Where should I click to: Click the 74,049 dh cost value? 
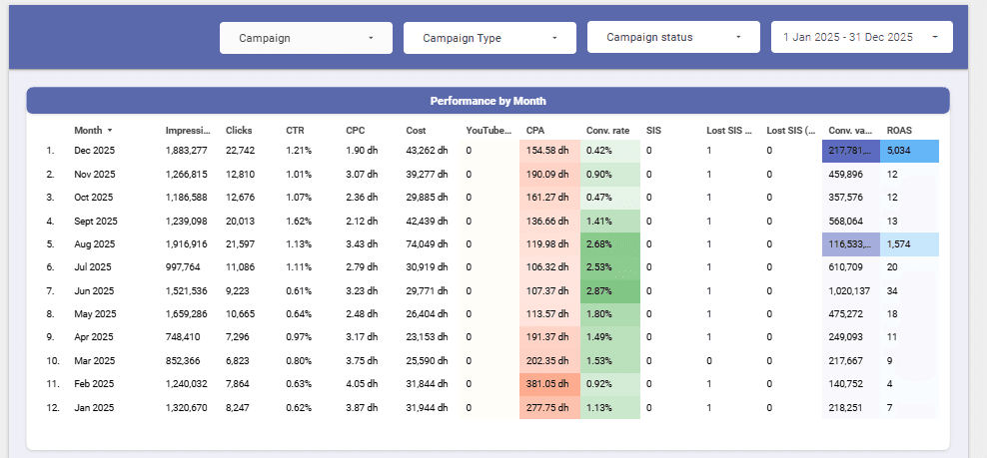coord(427,244)
